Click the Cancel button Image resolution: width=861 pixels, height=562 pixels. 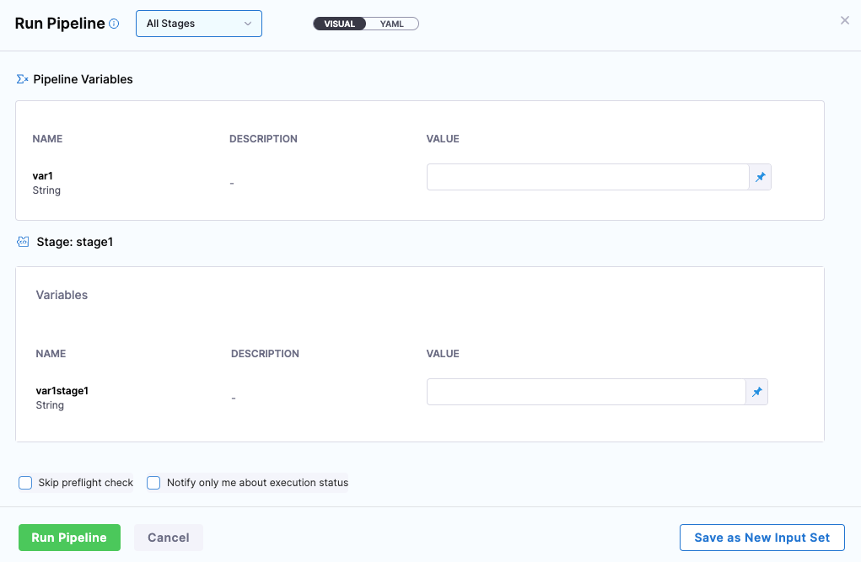click(169, 538)
